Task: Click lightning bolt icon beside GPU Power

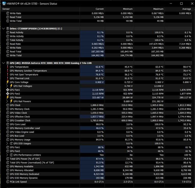Action: [x=8, y=97]
